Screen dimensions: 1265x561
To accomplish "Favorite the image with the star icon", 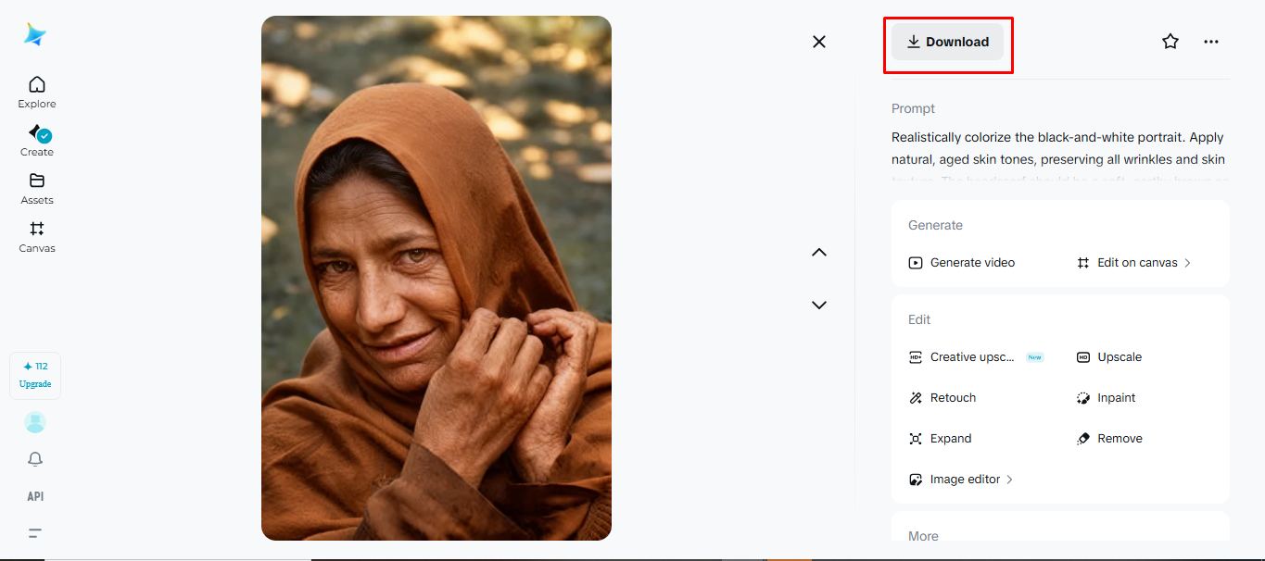I will [1170, 42].
